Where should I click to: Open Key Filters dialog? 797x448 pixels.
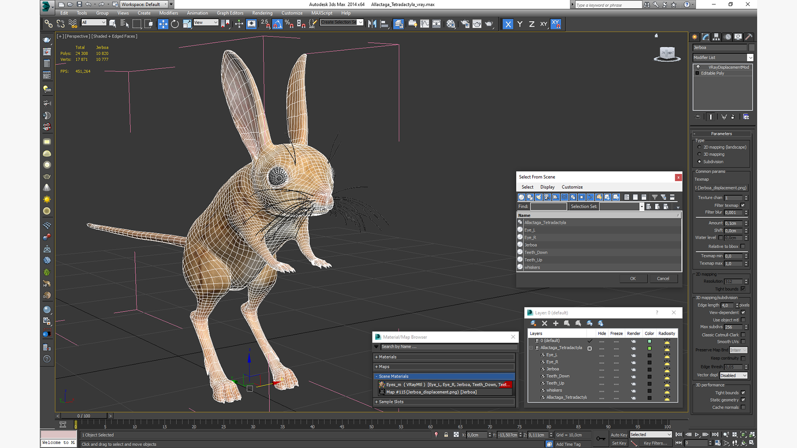click(655, 443)
